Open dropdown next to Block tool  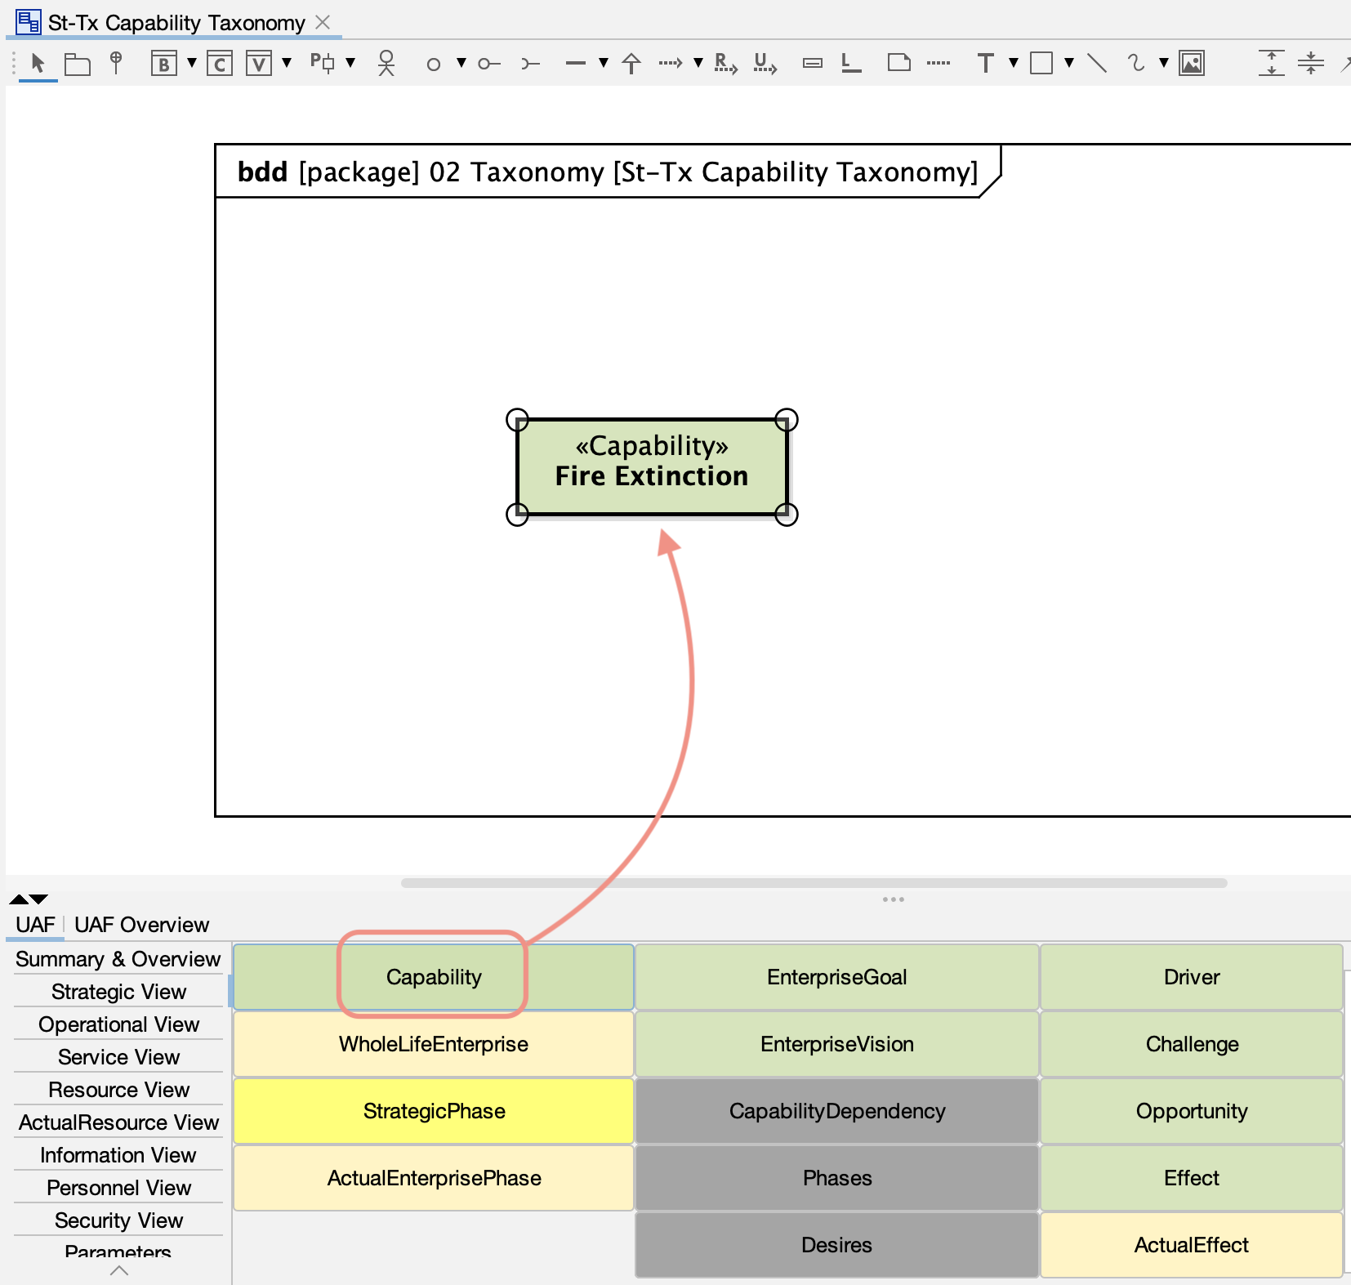pos(192,63)
